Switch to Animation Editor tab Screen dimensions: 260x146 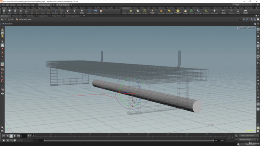[17, 16]
